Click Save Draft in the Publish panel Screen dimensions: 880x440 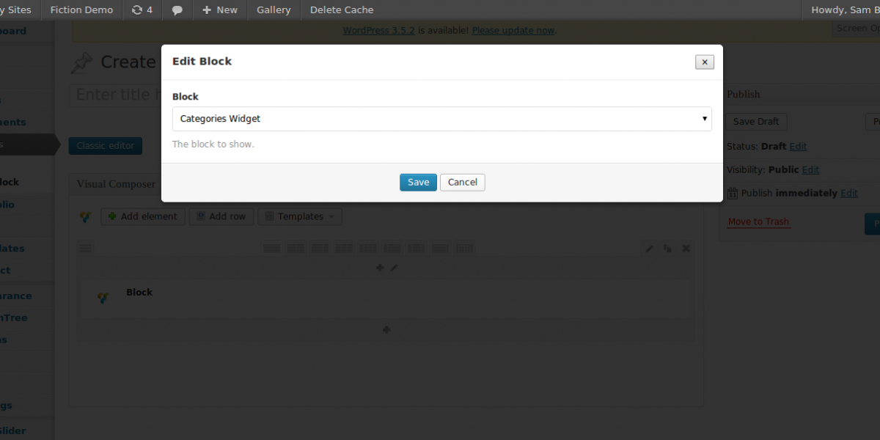pos(756,122)
